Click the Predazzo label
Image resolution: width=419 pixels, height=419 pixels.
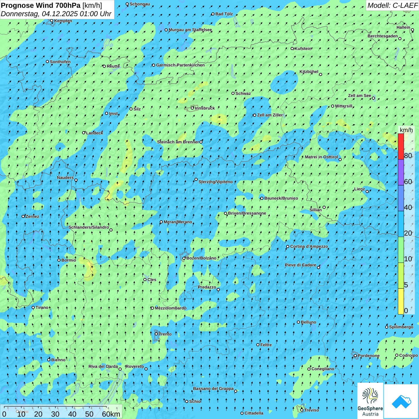[207, 287]
